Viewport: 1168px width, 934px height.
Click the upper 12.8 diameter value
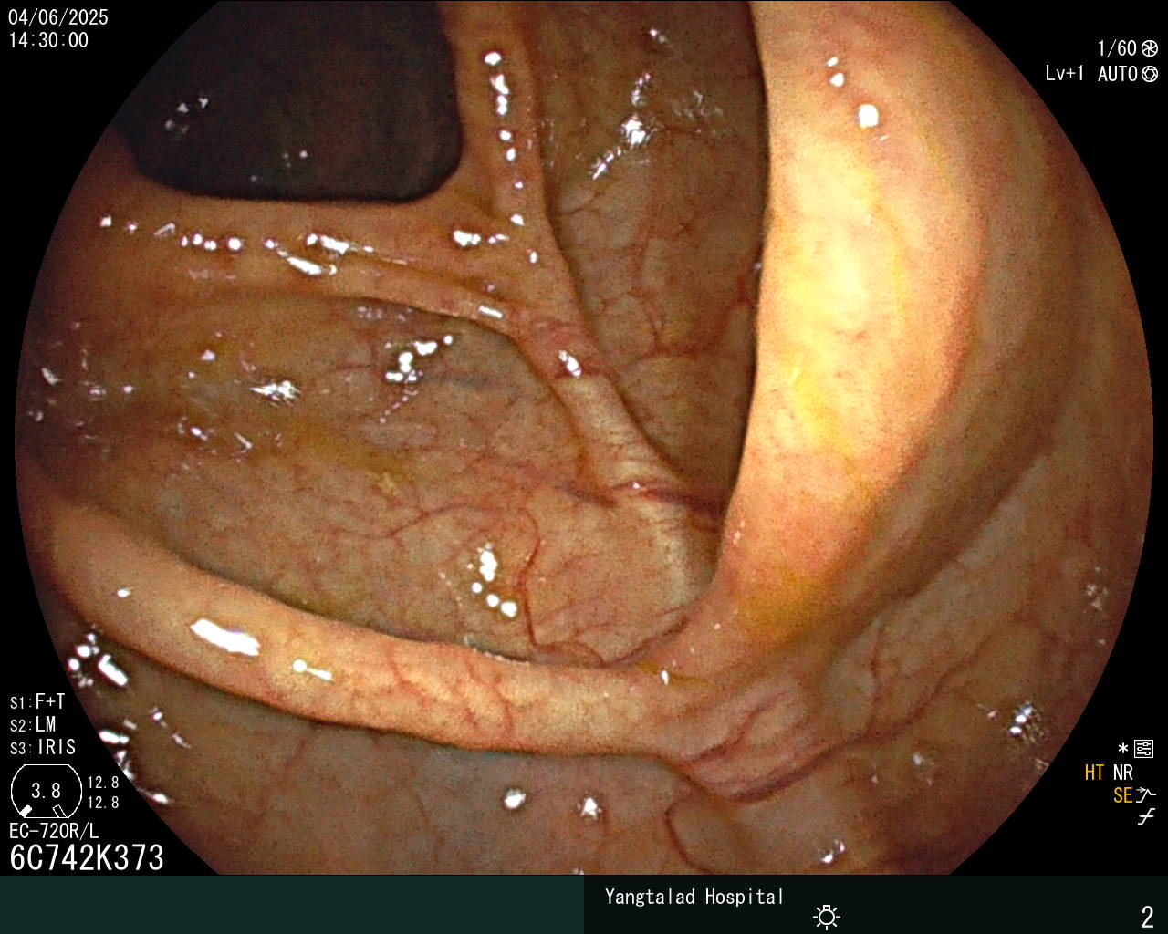click(x=103, y=783)
